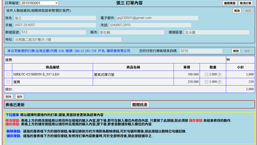258x145 pixels.
Task: Close the message with 關閉訊息 button
Action: (x=140, y=104)
